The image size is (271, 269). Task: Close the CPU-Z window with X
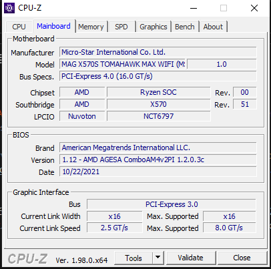[254, 8]
